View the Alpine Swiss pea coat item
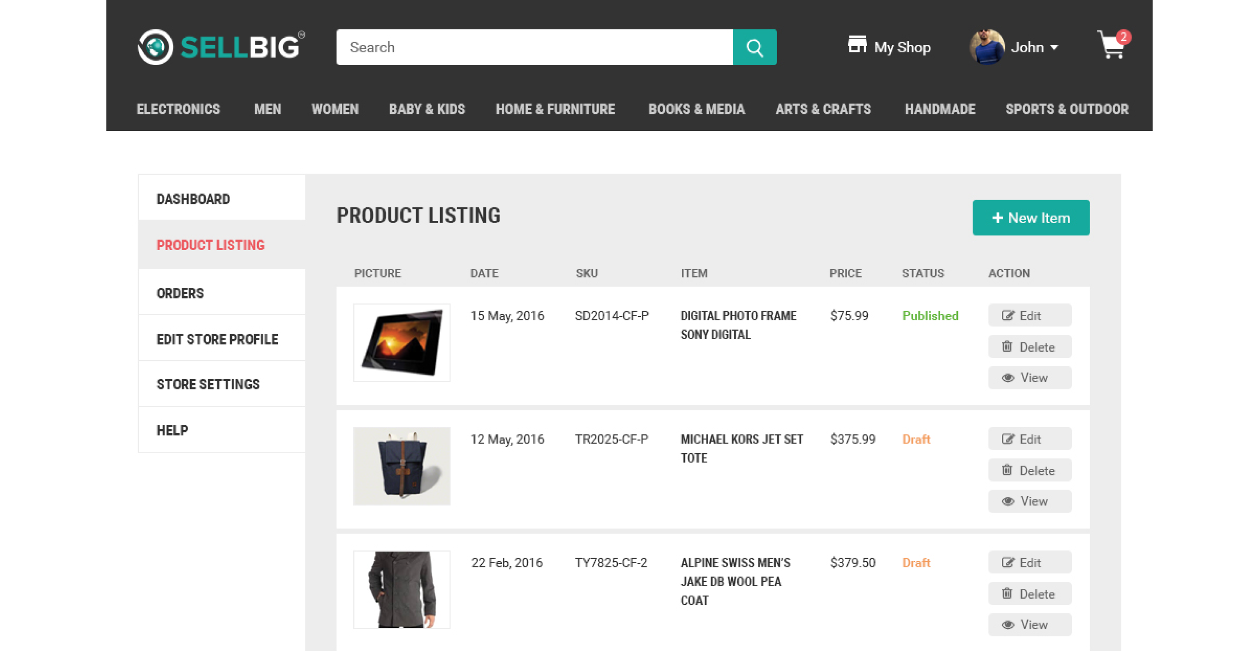 tap(1030, 625)
